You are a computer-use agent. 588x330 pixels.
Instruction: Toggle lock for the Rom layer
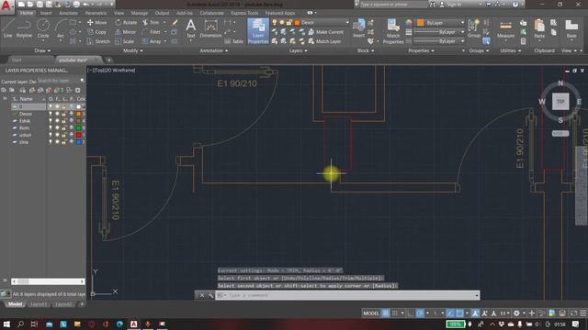[x=63, y=128]
